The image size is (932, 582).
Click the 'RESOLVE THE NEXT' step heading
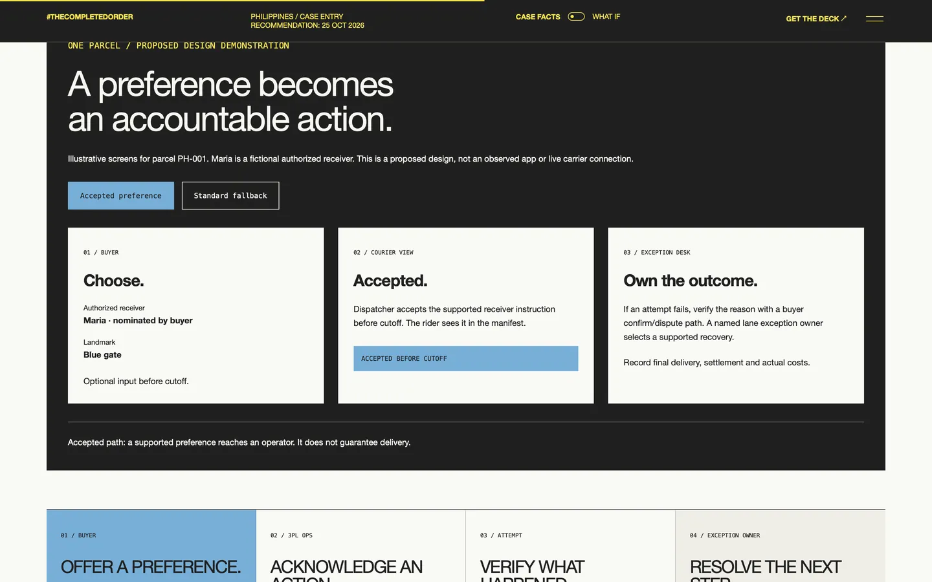point(766,567)
